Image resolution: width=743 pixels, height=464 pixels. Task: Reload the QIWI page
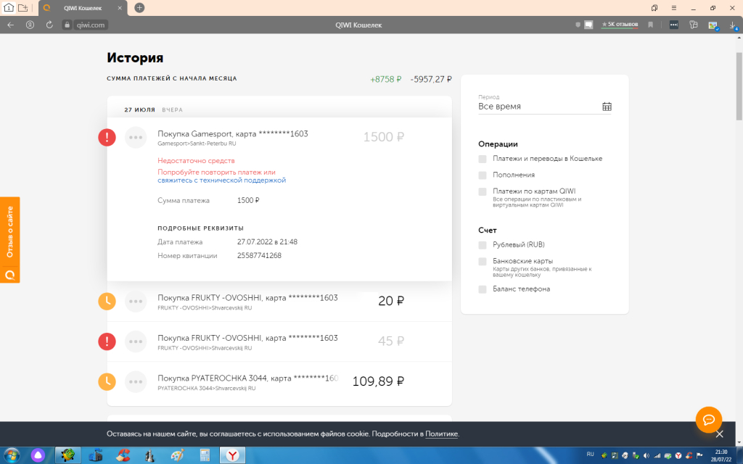[49, 25]
